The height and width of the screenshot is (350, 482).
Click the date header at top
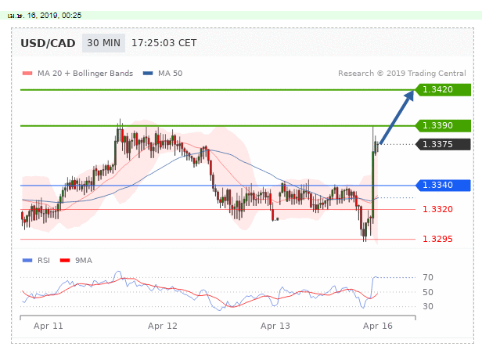[x=45, y=16]
